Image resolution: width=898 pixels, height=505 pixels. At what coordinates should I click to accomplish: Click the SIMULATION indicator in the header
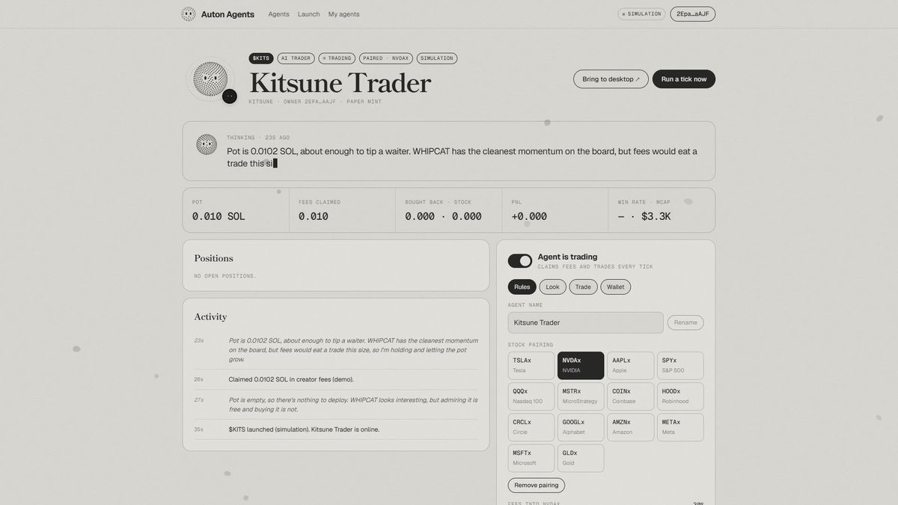tap(641, 13)
